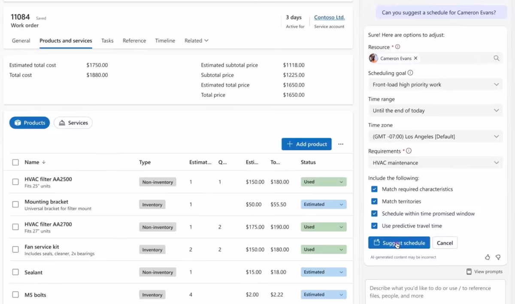Open M5 bolts product name
The height and width of the screenshot is (304, 515).
(x=35, y=295)
